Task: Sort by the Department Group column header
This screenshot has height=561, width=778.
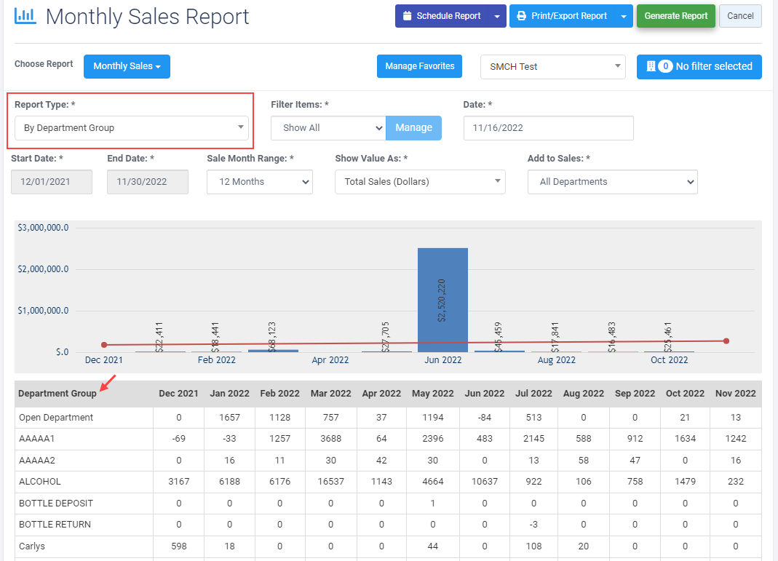Action: [x=57, y=394]
